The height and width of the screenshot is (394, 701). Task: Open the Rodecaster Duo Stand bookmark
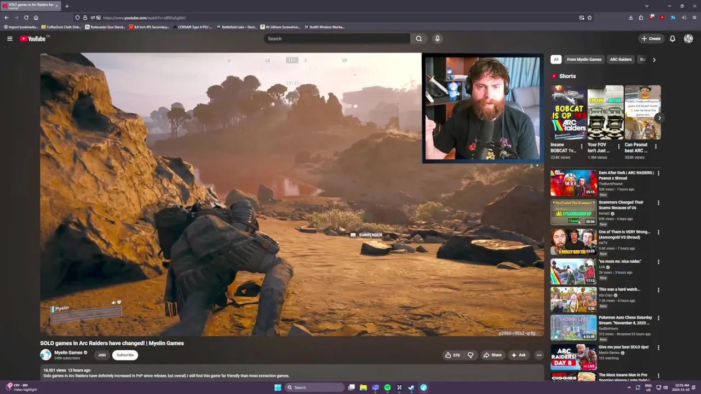[105, 27]
